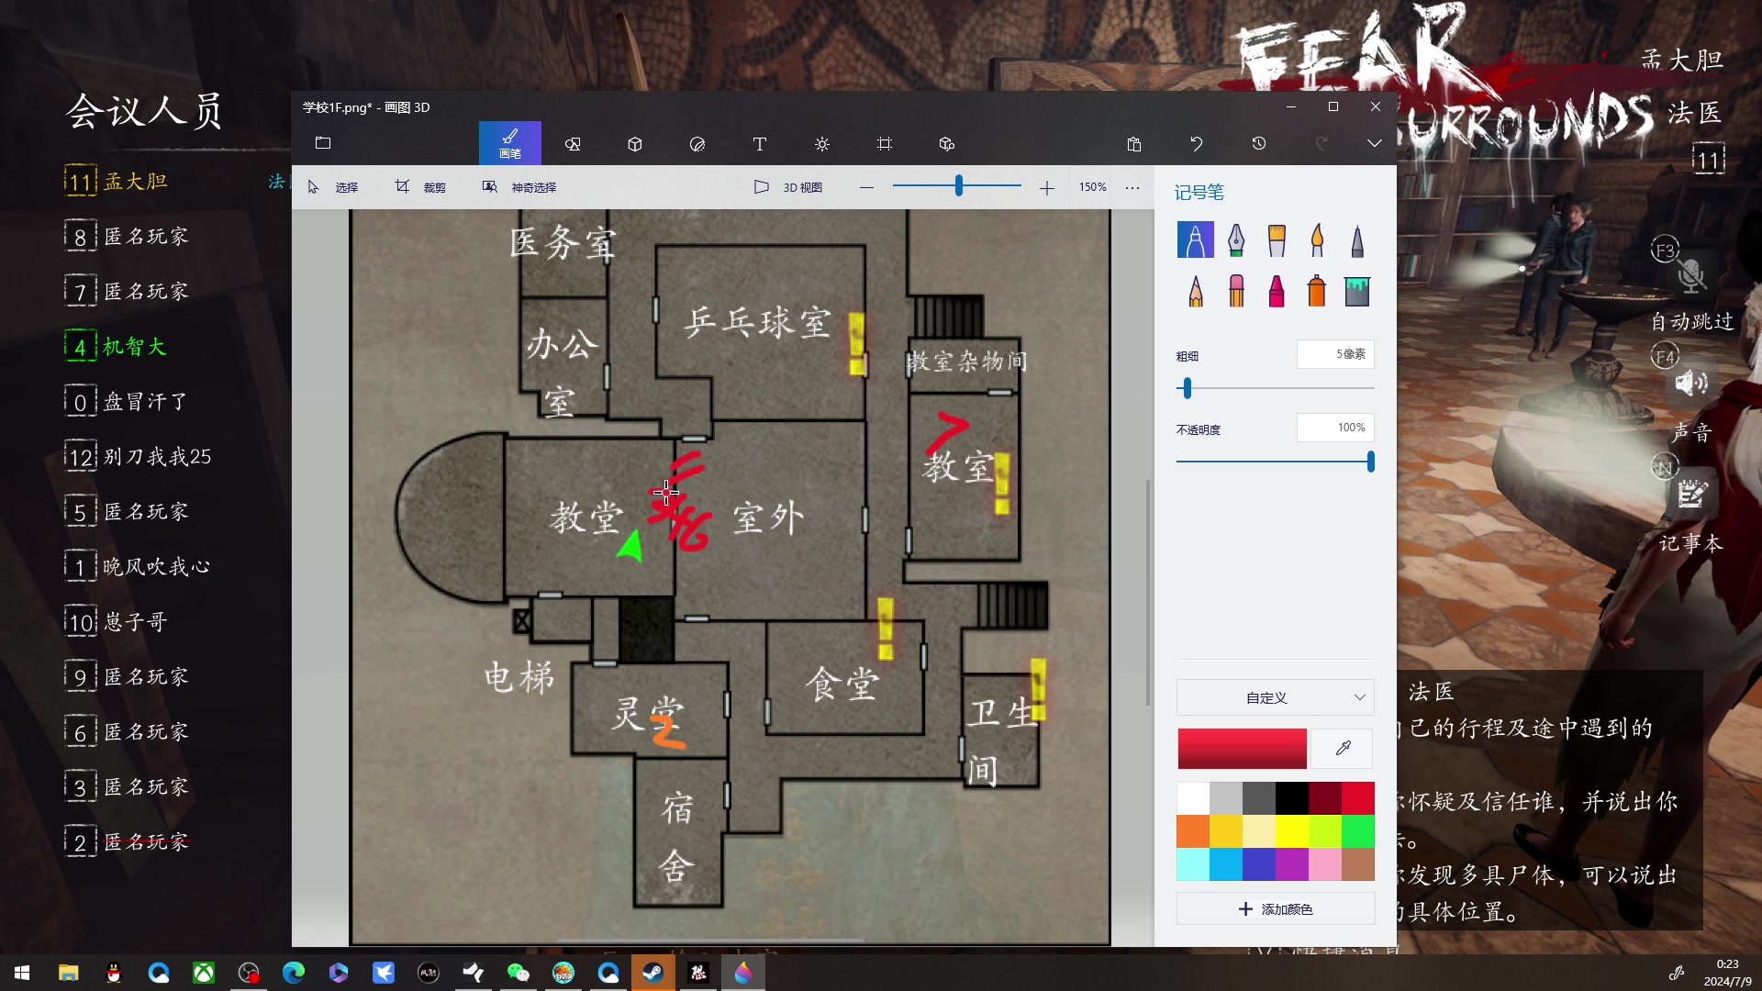Image resolution: width=1762 pixels, height=991 pixels.
Task: Open the 3D library tab
Action: click(947, 144)
